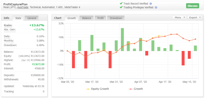205x99 pixels.
Task: Switch to the General info tab
Action: [32, 18]
